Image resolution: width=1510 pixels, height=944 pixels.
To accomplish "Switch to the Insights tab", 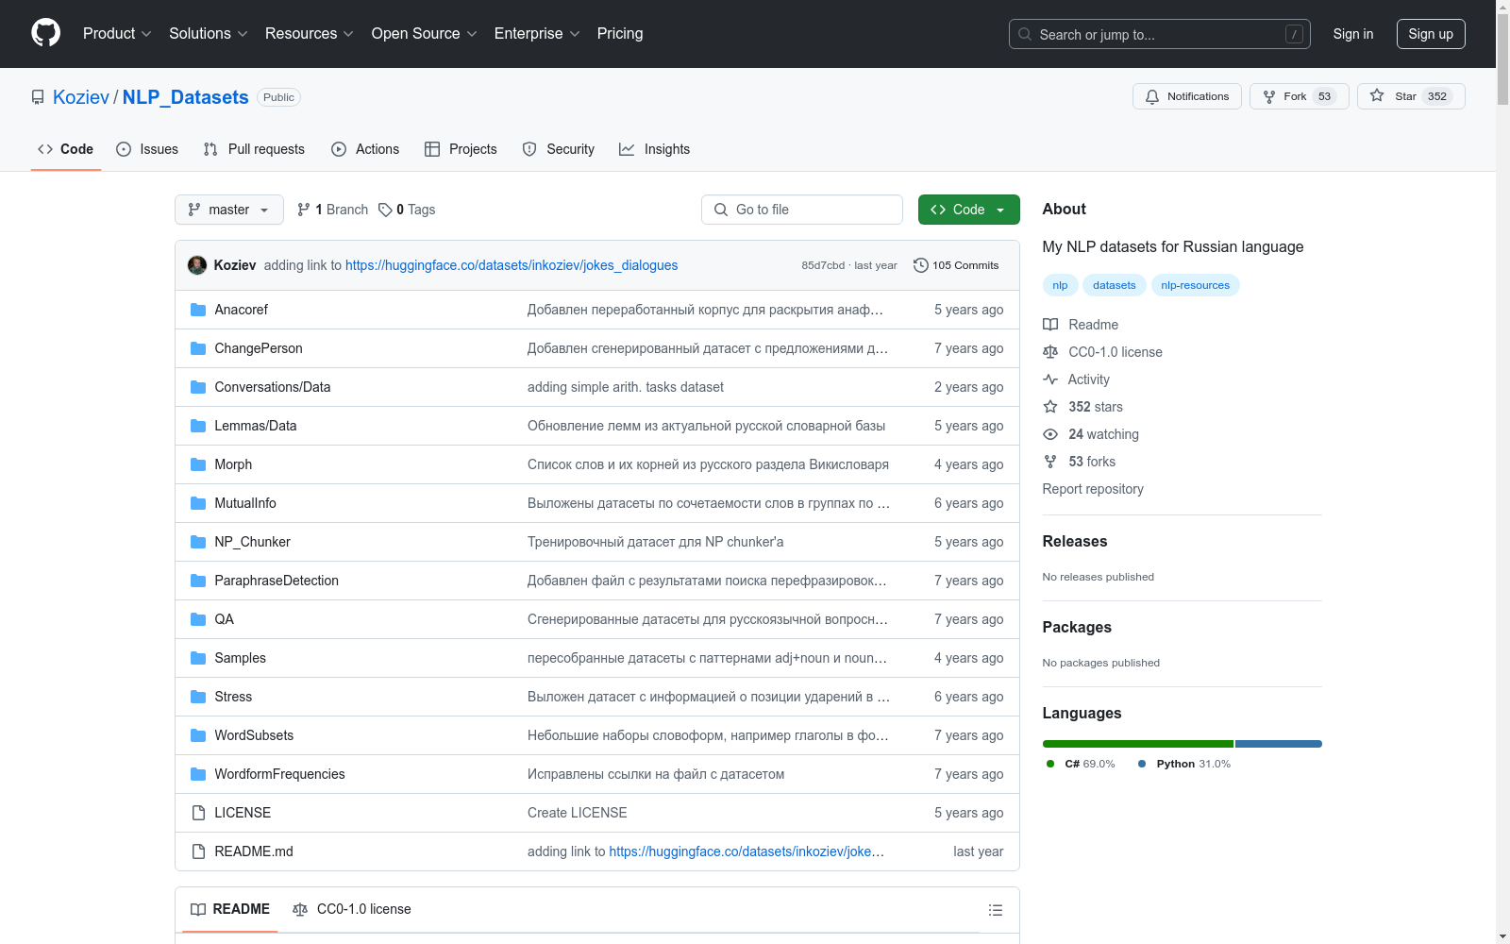I will (655, 149).
